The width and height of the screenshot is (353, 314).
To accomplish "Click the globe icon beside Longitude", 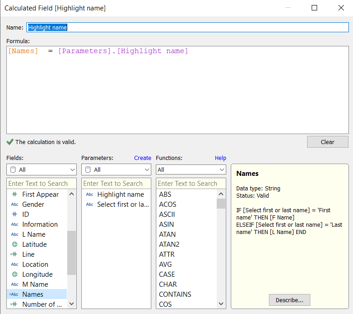I will point(15,274).
